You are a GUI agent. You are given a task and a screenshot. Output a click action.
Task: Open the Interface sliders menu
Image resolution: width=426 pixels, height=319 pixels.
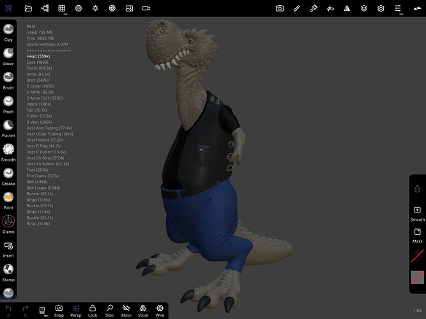[398, 8]
